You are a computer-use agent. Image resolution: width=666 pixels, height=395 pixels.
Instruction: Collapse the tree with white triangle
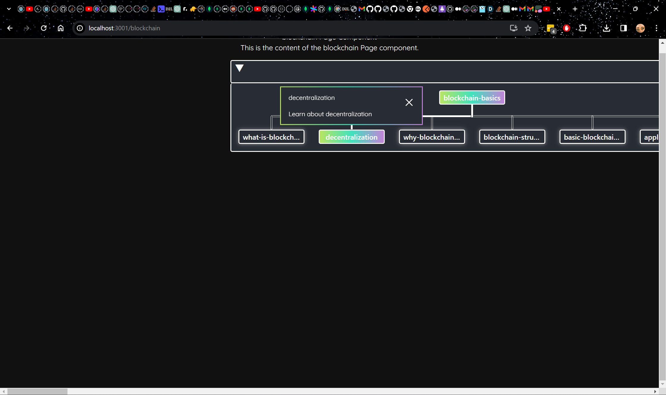[x=239, y=68]
